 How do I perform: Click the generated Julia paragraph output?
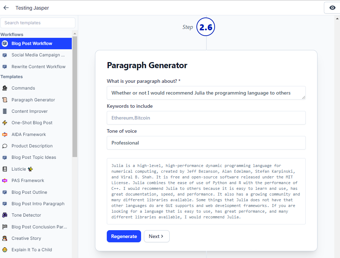pyautogui.click(x=206, y=191)
